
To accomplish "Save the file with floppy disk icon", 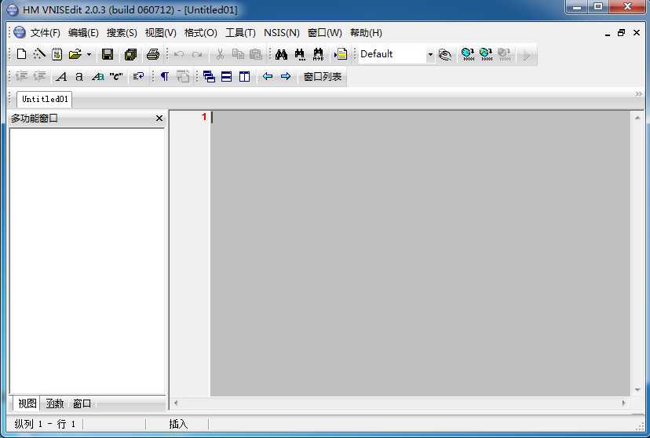I will (108, 54).
